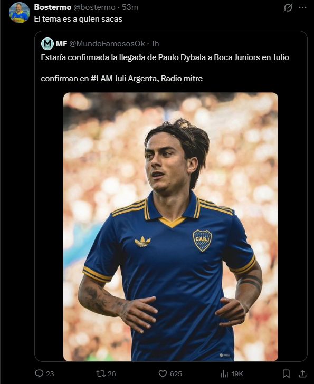Click the Grok explain icon
This screenshot has width=314, height=384.
point(288,7)
